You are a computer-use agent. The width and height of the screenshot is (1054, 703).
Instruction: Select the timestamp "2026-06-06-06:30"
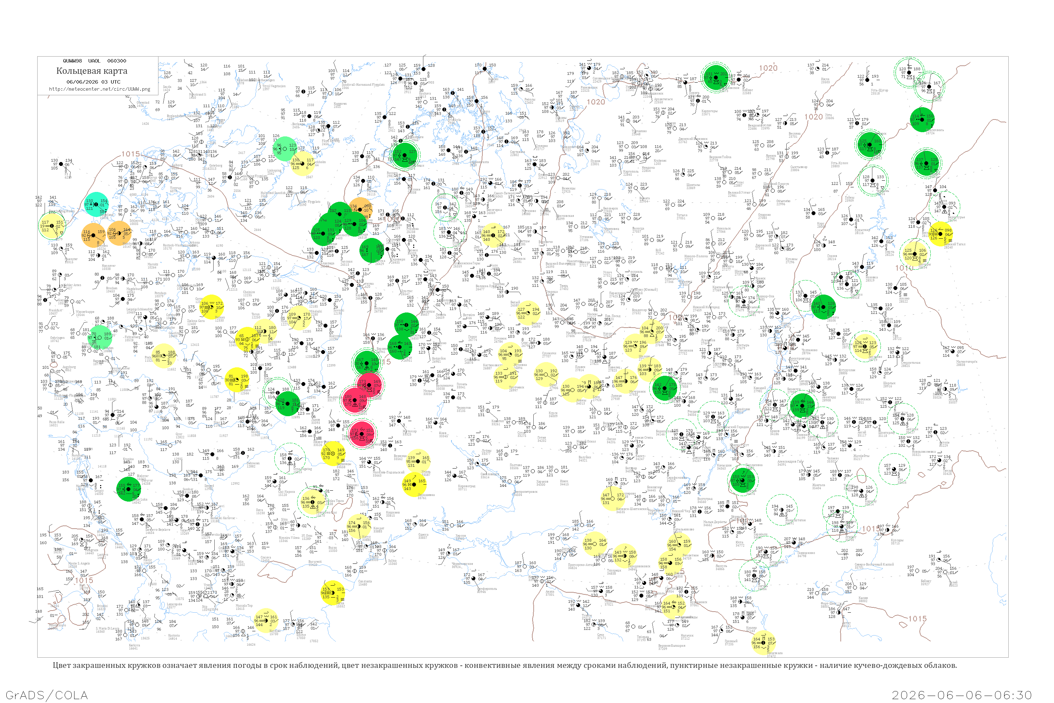click(x=962, y=695)
